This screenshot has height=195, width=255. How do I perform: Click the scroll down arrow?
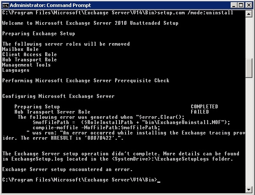coord(248,189)
